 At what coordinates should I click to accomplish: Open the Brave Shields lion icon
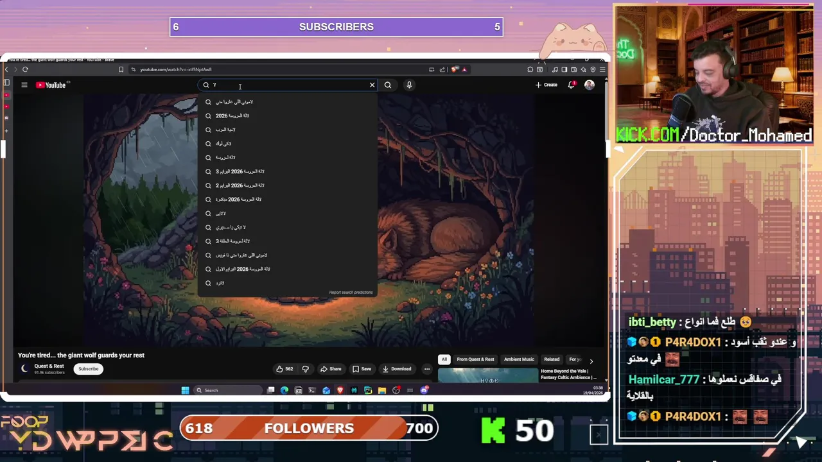coord(455,69)
